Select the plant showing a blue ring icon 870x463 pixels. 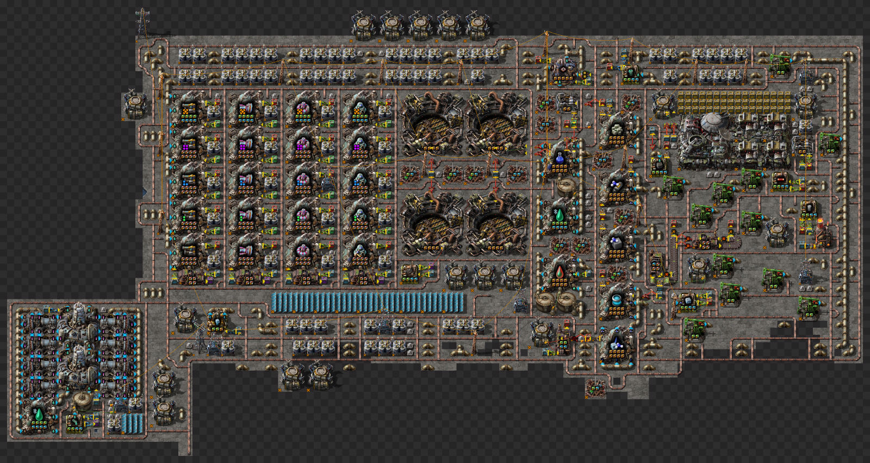pos(616,302)
